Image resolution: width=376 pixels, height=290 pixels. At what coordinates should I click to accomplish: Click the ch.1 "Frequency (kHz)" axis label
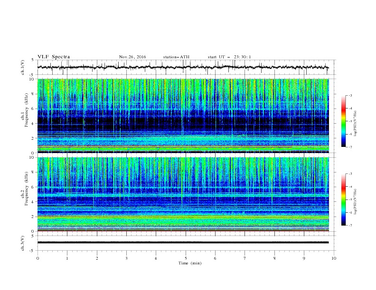point(27,110)
